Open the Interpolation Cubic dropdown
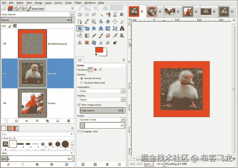 tap(123, 91)
